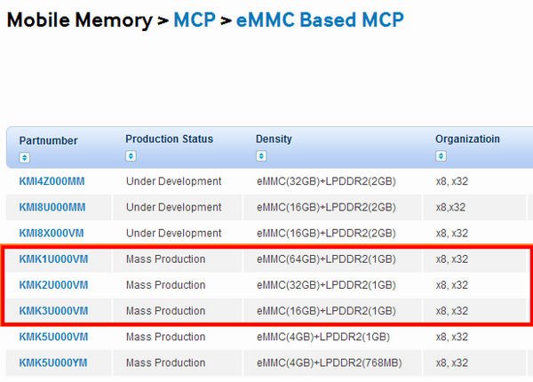Click the sort icon under Production Status
Screen dimensions: 533x382
[131, 156]
